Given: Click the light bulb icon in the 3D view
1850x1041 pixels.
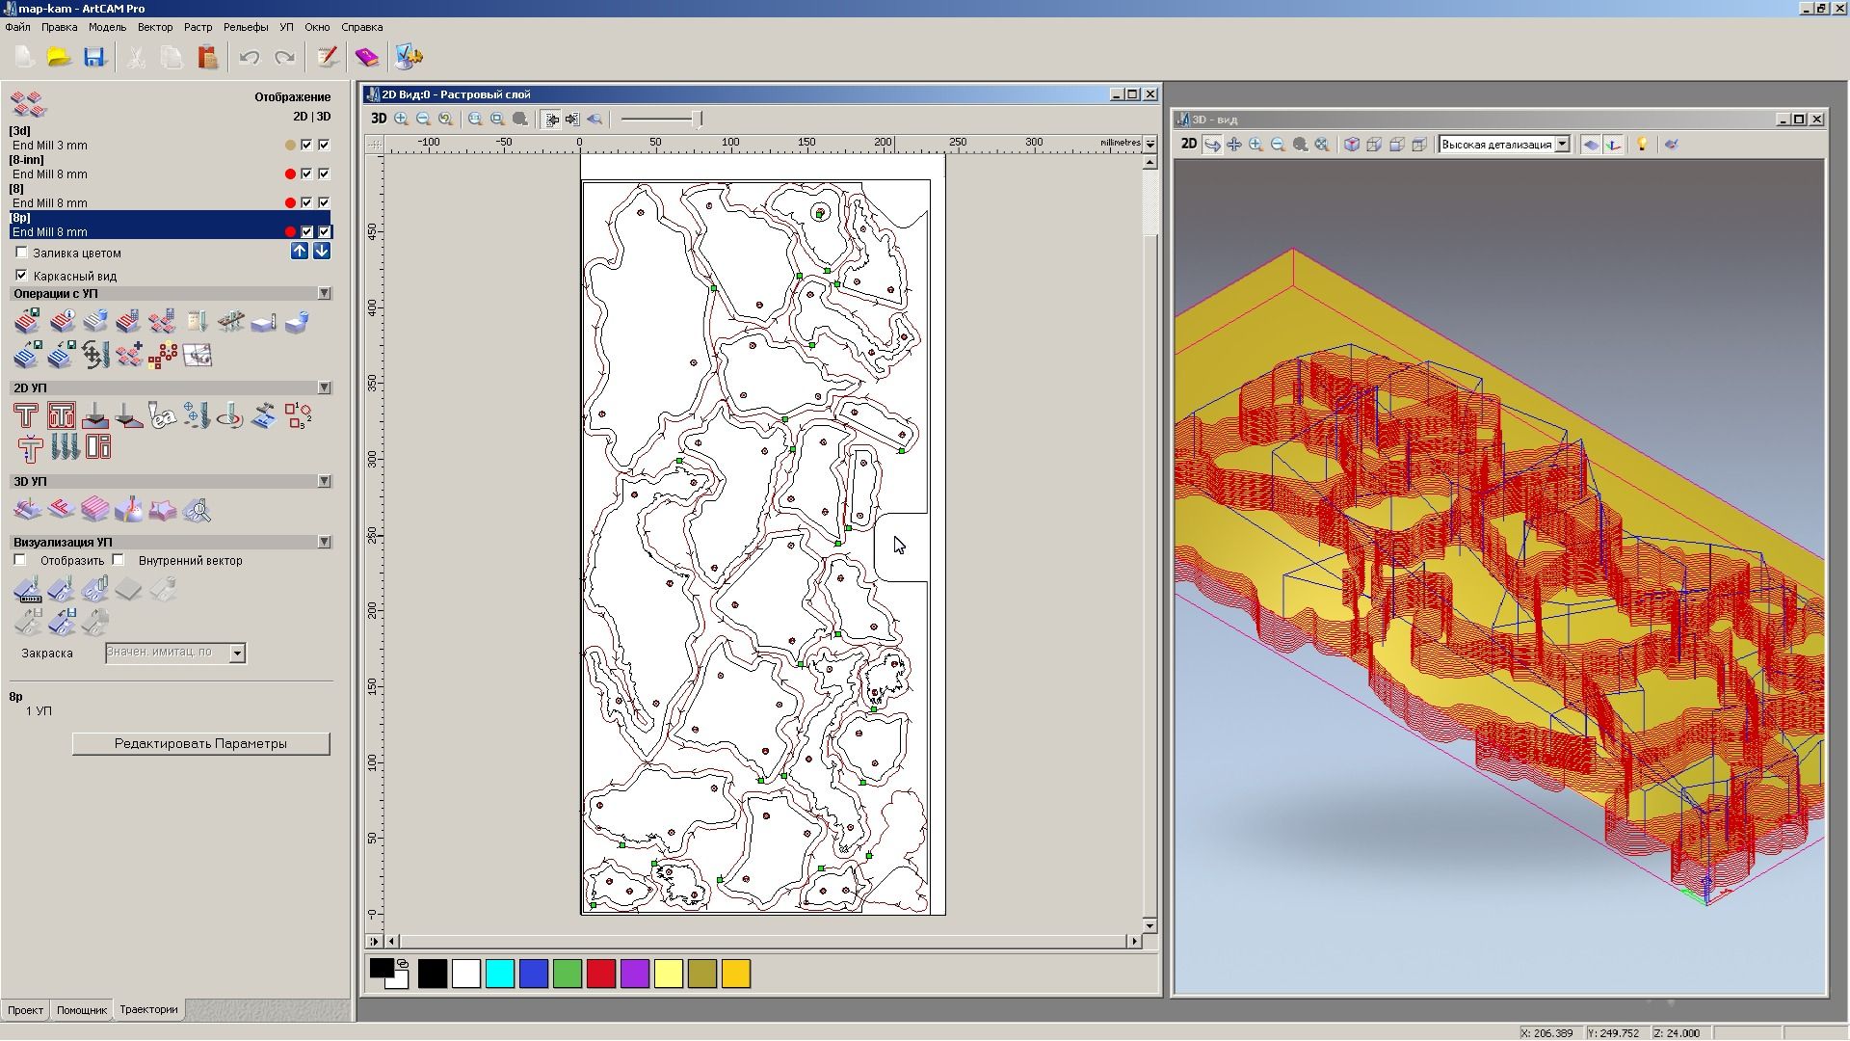Looking at the screenshot, I should click(x=1642, y=145).
